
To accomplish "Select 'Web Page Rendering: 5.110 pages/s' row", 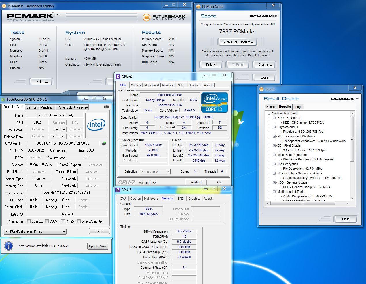I will [308, 159].
